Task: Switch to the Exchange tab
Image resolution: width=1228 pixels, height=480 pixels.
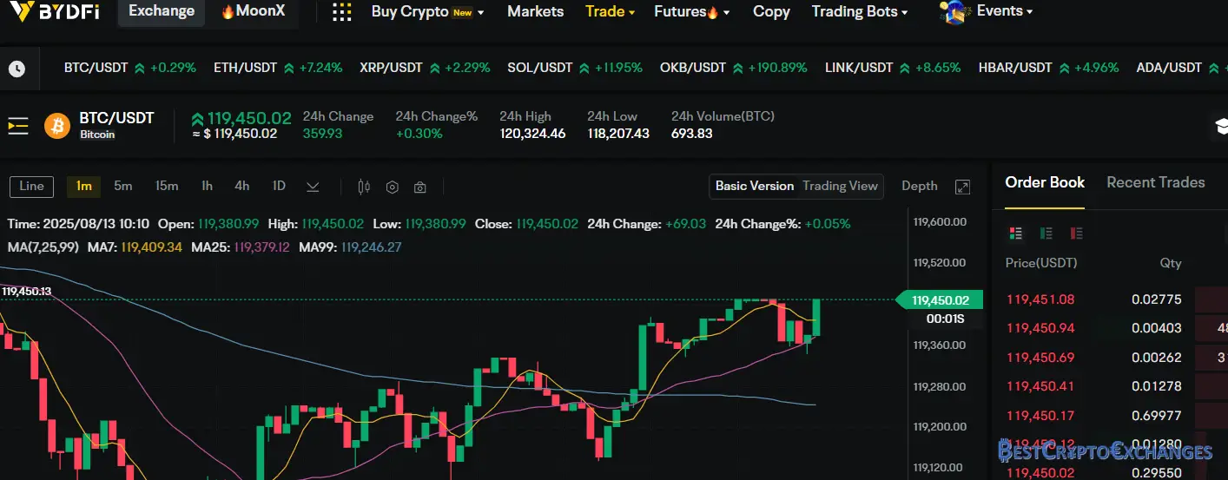Action: (162, 11)
